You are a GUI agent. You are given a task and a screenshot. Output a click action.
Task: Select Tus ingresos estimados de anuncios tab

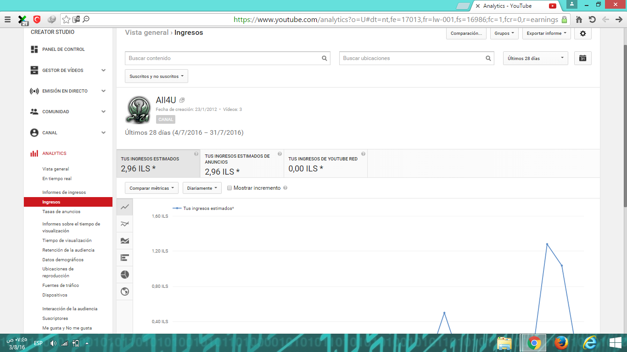tap(242, 164)
